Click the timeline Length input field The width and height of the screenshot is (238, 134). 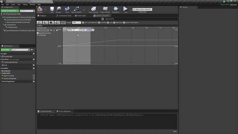[x=77, y=22]
